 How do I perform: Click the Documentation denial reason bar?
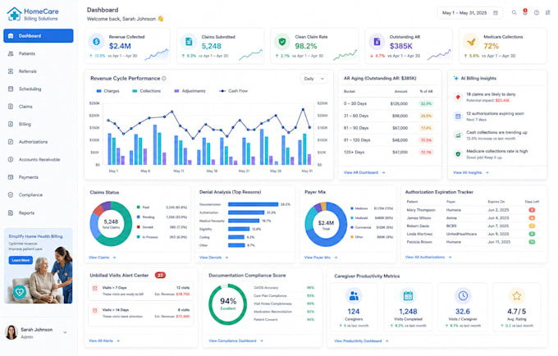(x=253, y=204)
